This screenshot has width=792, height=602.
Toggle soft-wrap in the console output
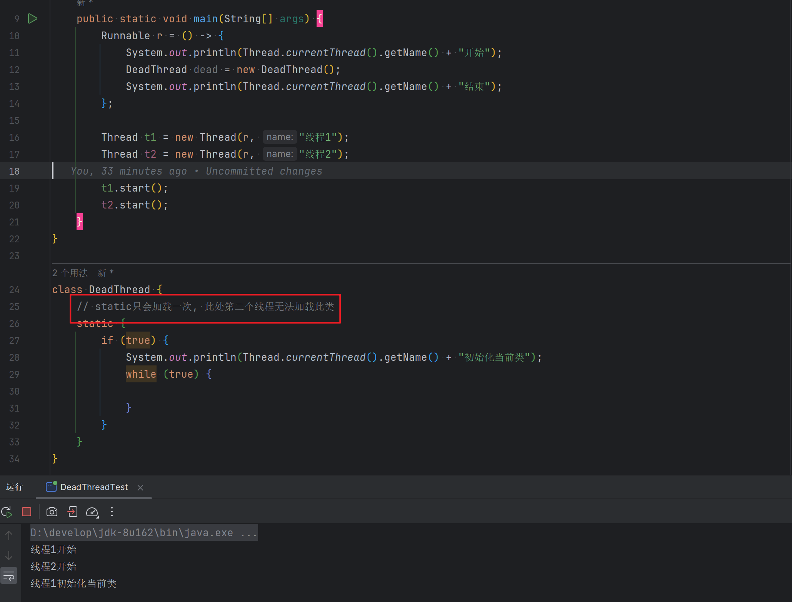point(9,576)
